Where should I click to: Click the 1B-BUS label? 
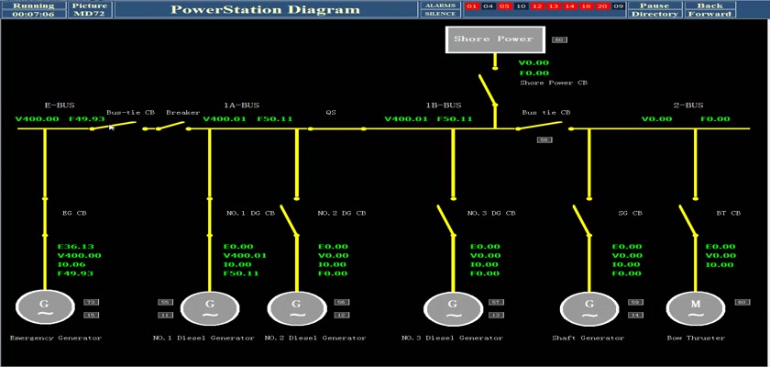point(443,106)
